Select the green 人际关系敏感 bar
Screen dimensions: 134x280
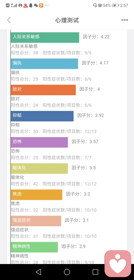45,38
